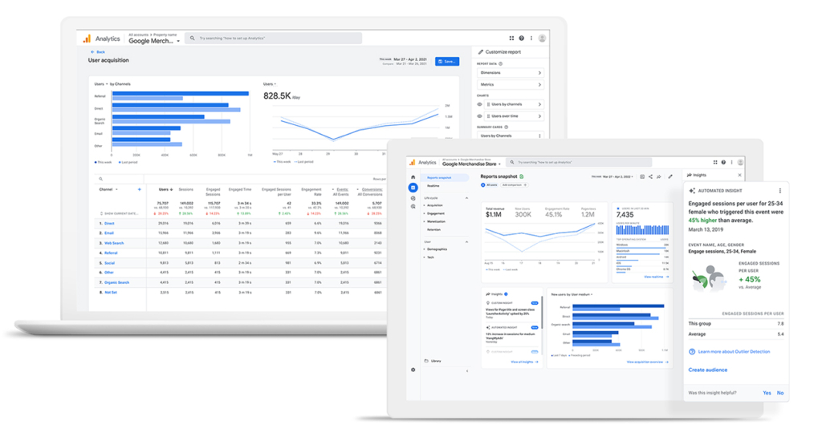Screen dimensions: 822x429
Task: Open the Web Search channel row link
Action: [x=114, y=243]
